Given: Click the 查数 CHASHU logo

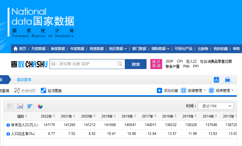Looking at the screenshot, I should (x=29, y=64).
